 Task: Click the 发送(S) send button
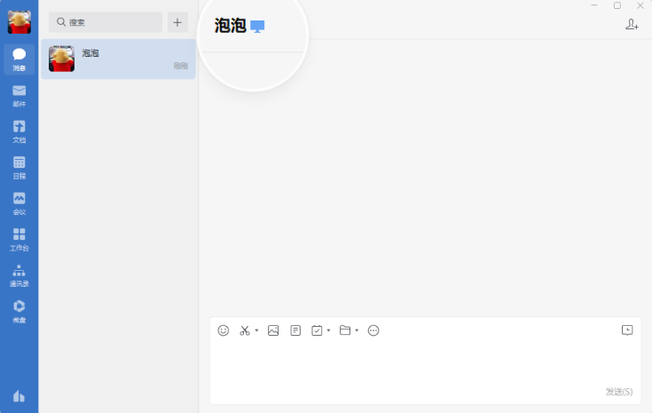(618, 392)
